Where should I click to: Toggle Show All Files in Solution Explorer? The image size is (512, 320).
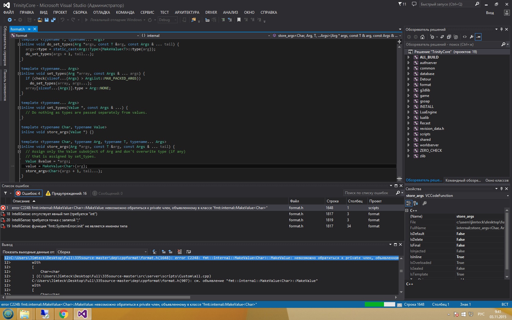coord(456,37)
